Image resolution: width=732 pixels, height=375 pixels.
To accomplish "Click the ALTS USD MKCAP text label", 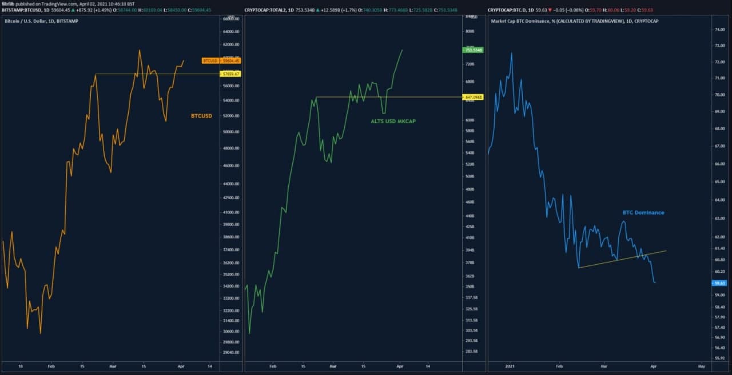I will coord(392,121).
